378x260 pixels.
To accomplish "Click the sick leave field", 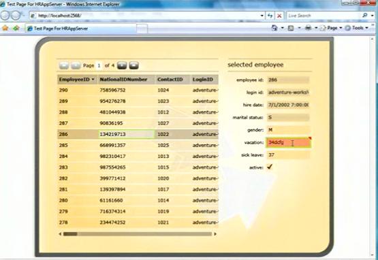I will click(288, 155).
